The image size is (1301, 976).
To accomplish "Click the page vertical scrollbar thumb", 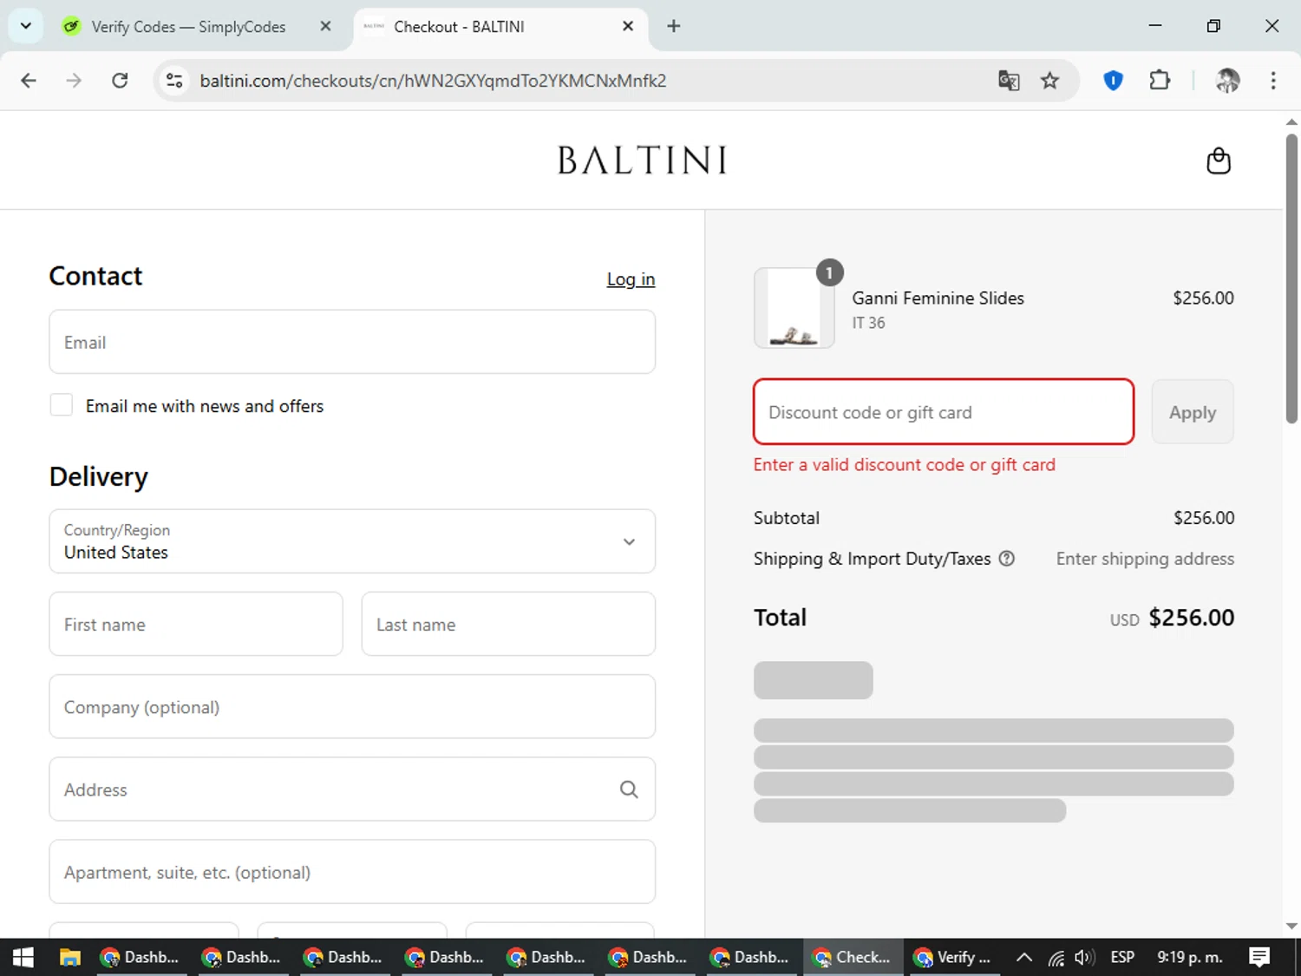I will tap(1291, 278).
